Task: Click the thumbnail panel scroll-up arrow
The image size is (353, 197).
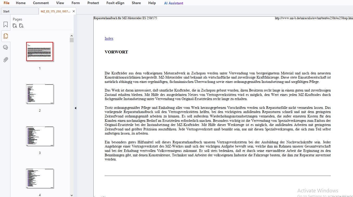Action: tap(72, 36)
